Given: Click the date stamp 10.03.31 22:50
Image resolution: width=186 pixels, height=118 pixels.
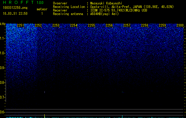Looking at the screenshot, I should click(x=15, y=14).
